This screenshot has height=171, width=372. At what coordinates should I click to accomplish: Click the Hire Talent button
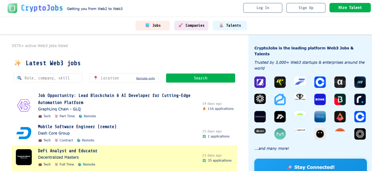[350, 8]
